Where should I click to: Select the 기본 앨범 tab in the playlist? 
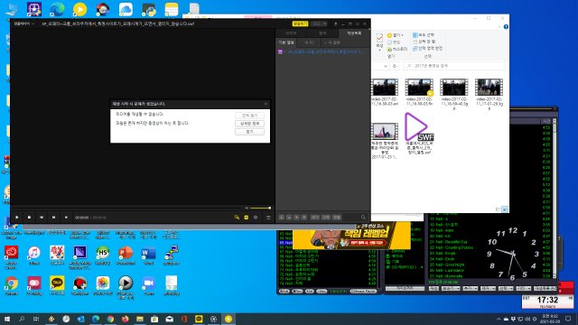[286, 42]
